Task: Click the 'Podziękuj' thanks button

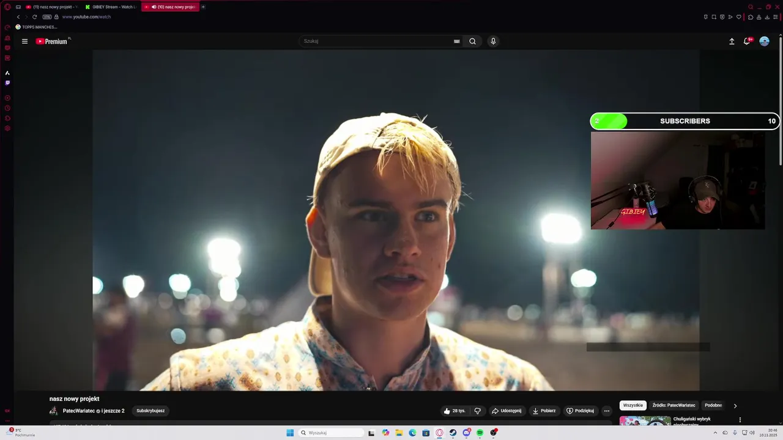Action: (580, 411)
